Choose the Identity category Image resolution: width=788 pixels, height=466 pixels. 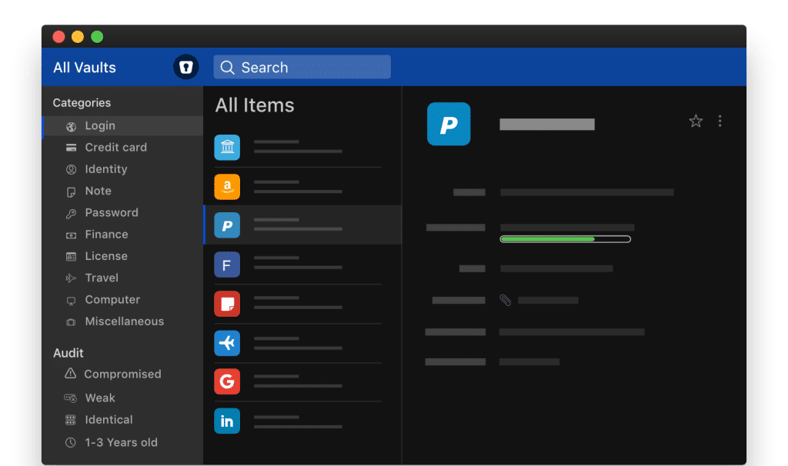coord(105,169)
